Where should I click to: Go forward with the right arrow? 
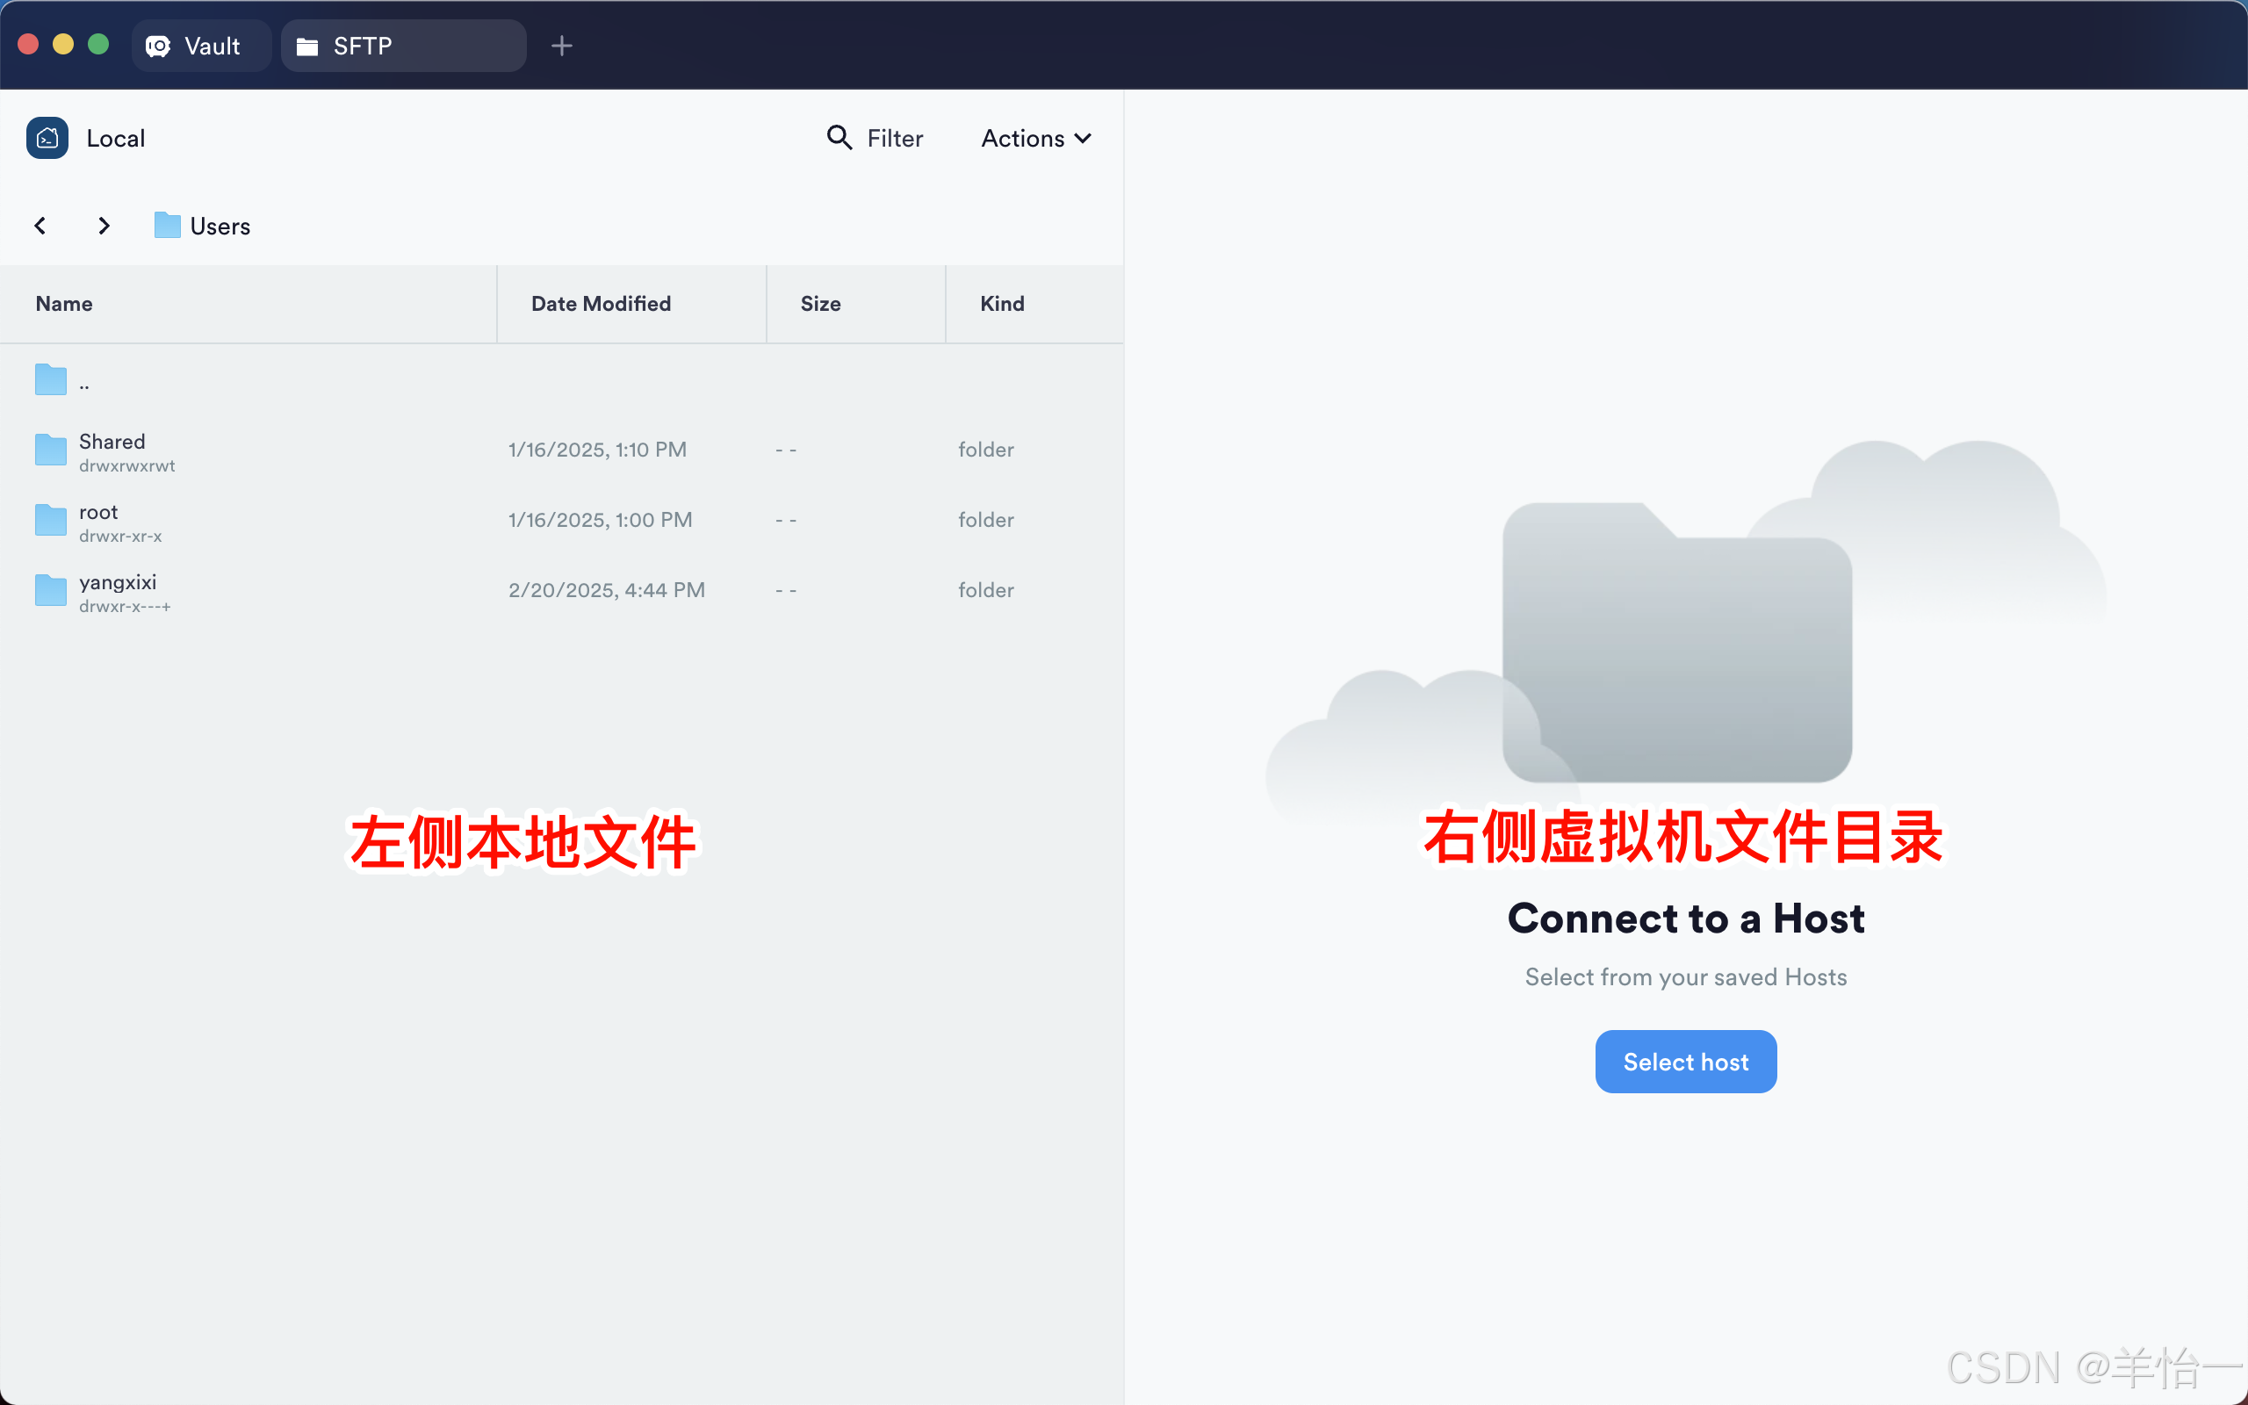pyautogui.click(x=104, y=226)
